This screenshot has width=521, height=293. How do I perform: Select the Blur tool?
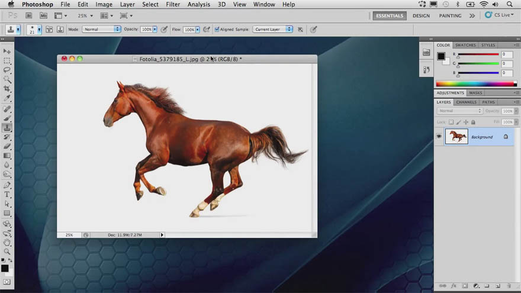pyautogui.click(x=7, y=165)
